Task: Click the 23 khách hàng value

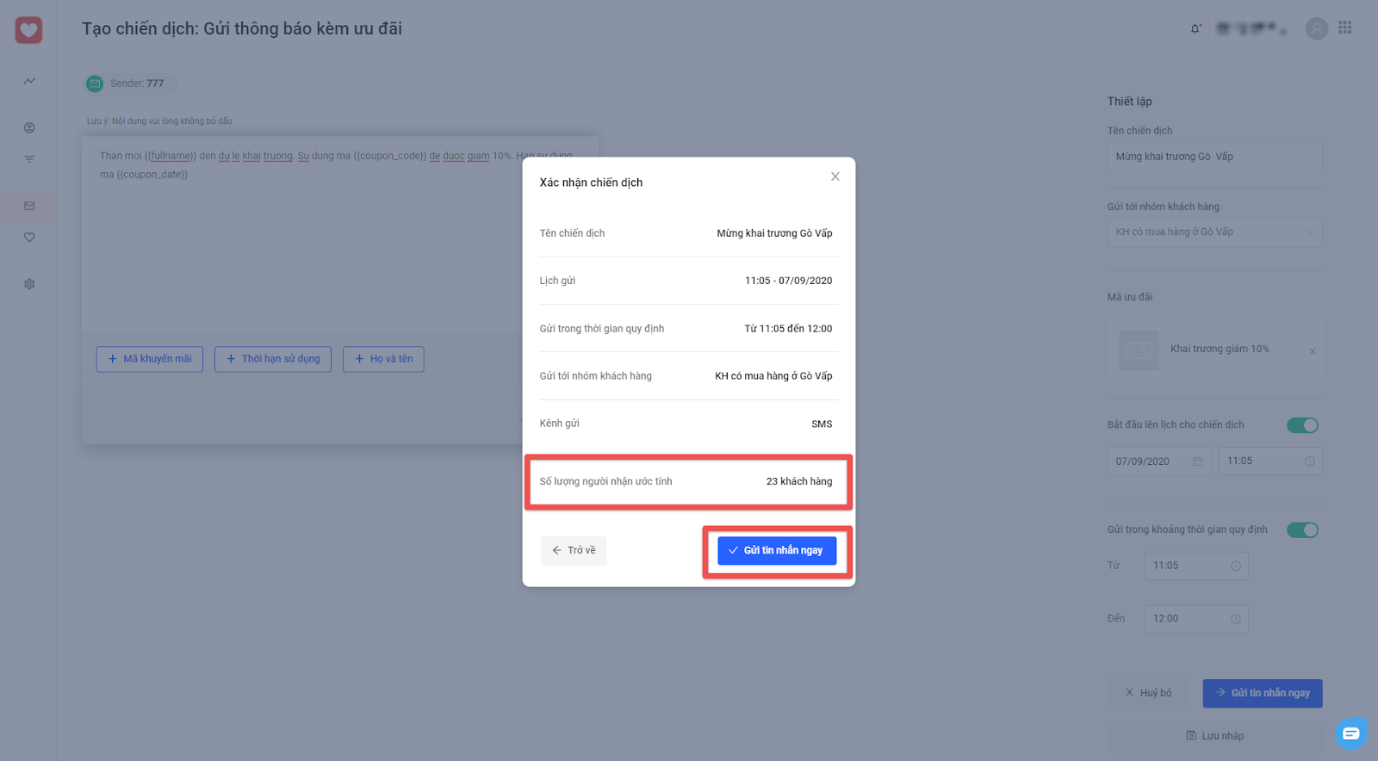Action: 799,481
